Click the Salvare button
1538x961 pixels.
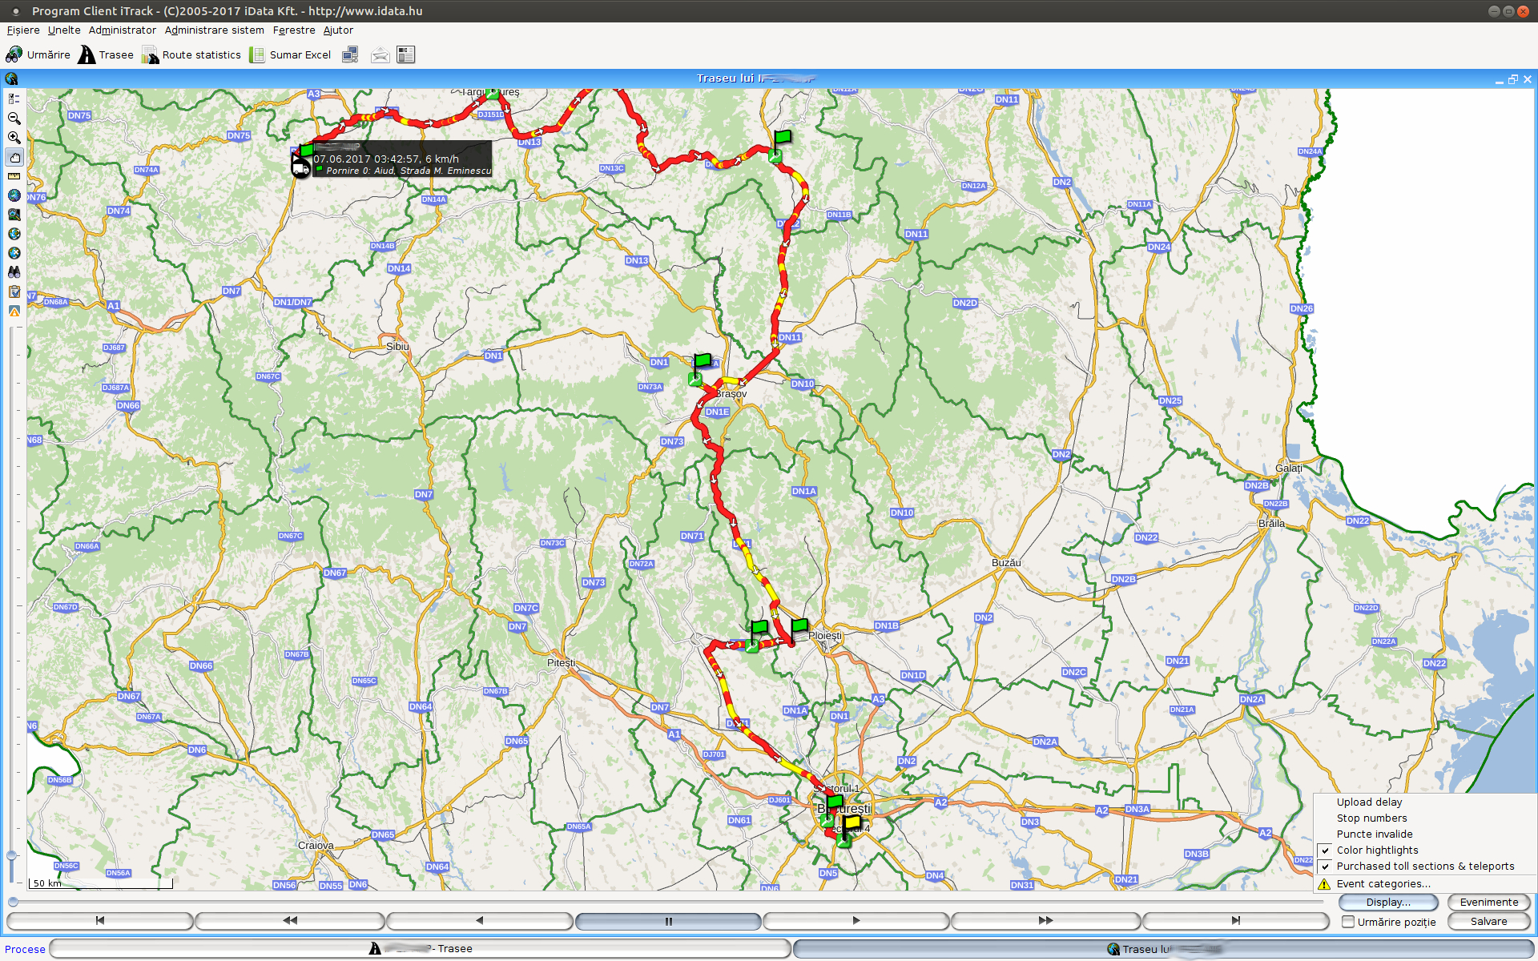(1488, 922)
